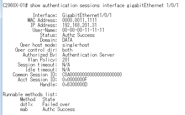This screenshot has width=185, height=115.
Task: Click the DATA domain value
Action: pyautogui.click(x=67, y=40)
